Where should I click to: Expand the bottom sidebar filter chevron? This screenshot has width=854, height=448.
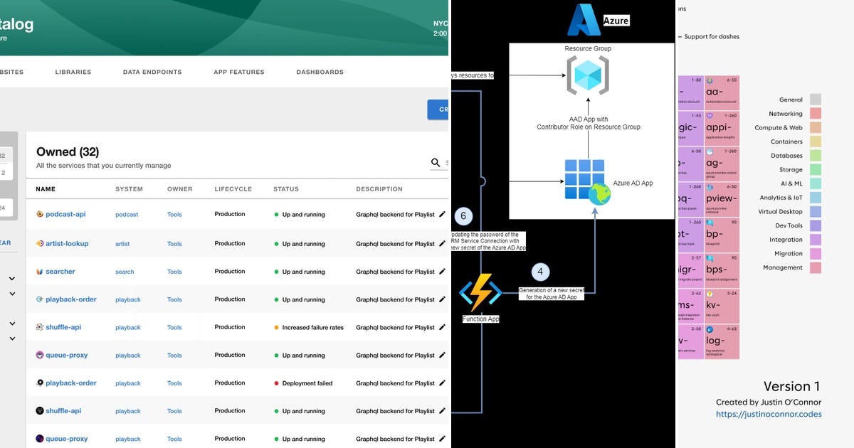click(12, 338)
